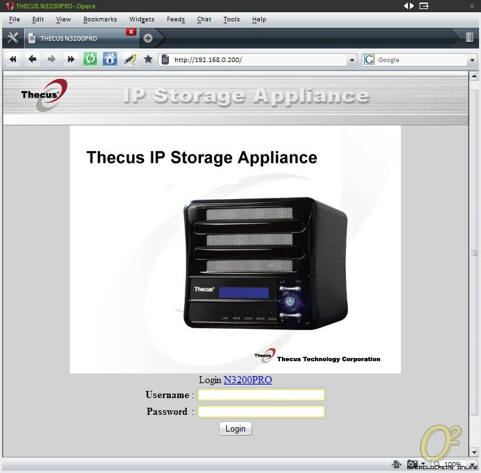This screenshot has width=481, height=473.
Task: Open the File menu
Action: 14,19
